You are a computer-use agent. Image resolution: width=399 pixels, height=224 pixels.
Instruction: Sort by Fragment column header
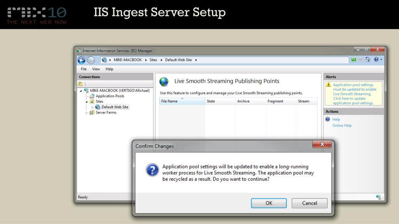[x=281, y=101]
